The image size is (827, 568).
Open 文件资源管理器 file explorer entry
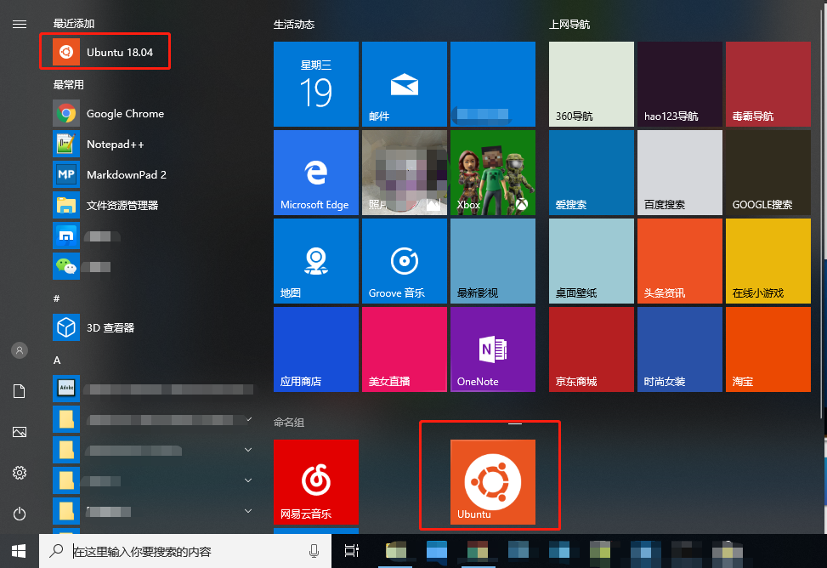click(x=153, y=205)
